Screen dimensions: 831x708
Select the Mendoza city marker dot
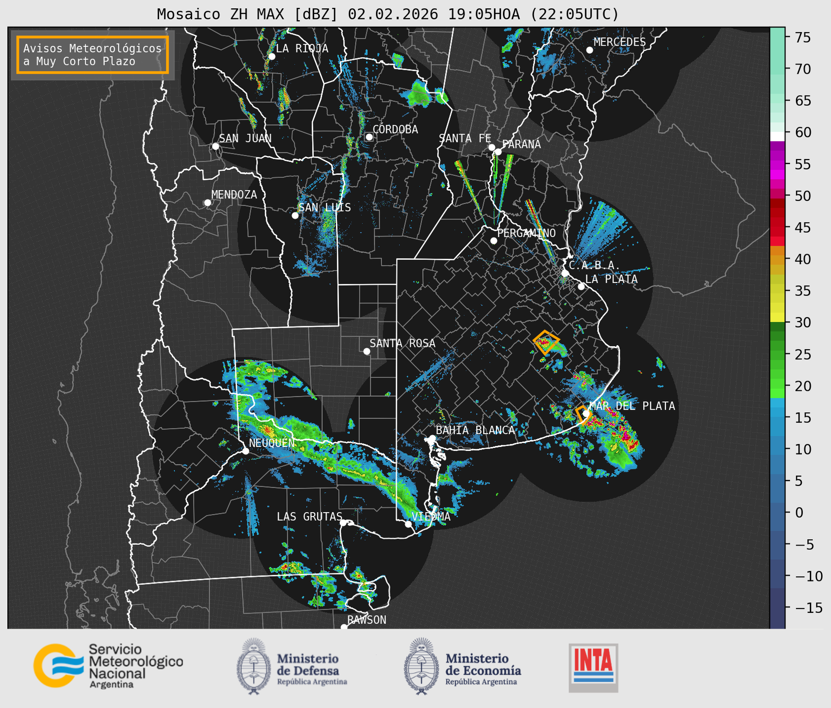pos(207,203)
